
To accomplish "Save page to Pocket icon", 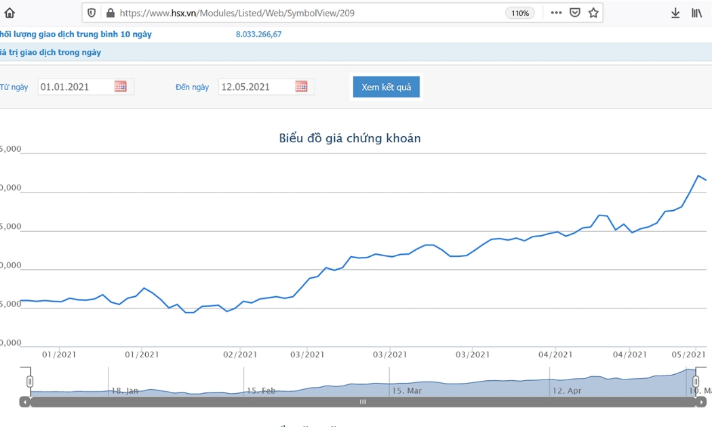I will pos(575,13).
